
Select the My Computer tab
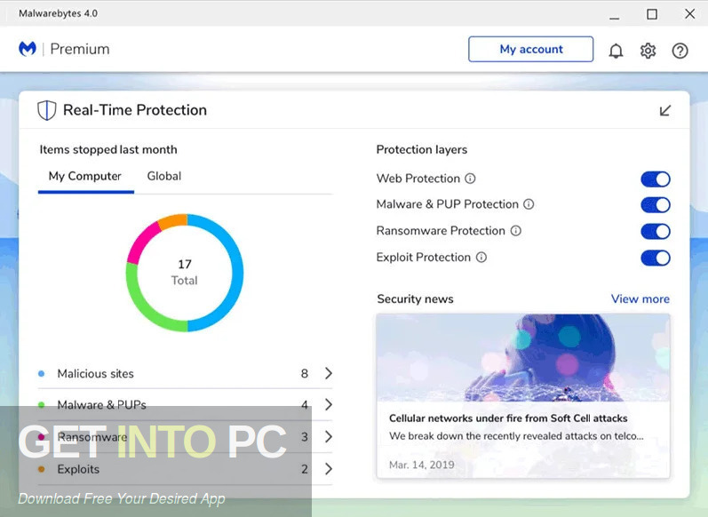pyautogui.click(x=85, y=176)
